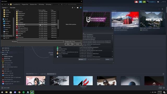Click Add a Game label
The height and width of the screenshot is (94, 167).
(7, 88)
